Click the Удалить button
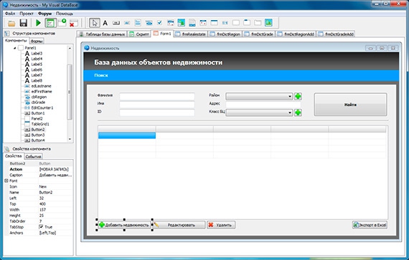Screen dimensions: 409x260 point(221,225)
